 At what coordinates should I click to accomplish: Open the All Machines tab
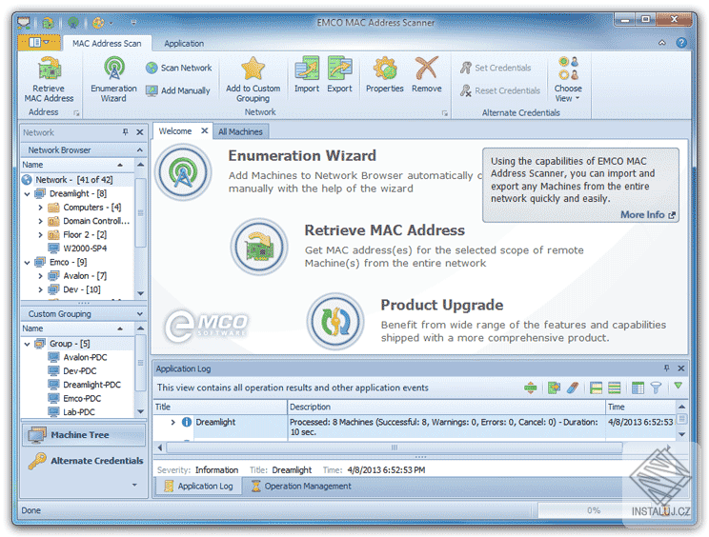click(240, 131)
